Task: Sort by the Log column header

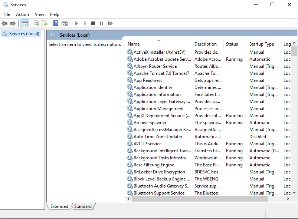Action: pyautogui.click(x=286, y=44)
